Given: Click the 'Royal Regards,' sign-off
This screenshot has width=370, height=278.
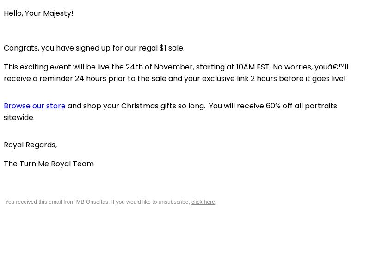Looking at the screenshot, I should tap(31, 145).
